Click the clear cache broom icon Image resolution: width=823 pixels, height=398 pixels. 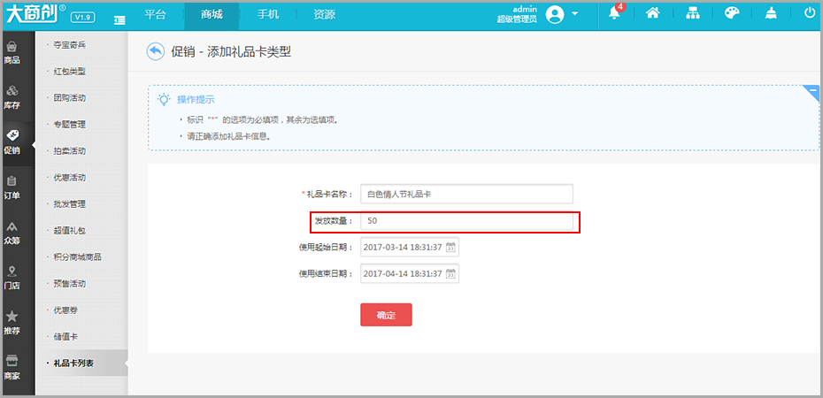(771, 14)
